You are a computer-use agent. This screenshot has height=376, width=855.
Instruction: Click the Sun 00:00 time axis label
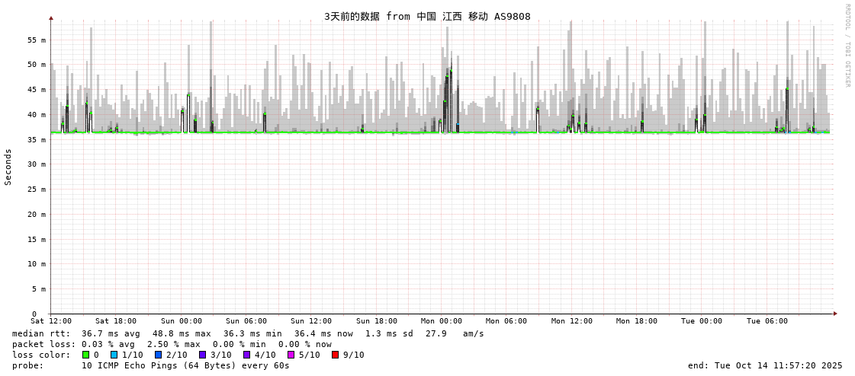(x=182, y=321)
